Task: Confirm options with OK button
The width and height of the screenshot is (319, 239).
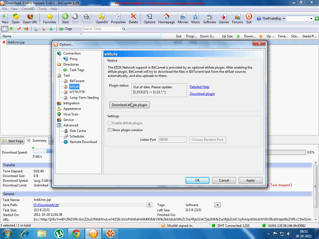Action: point(197,180)
